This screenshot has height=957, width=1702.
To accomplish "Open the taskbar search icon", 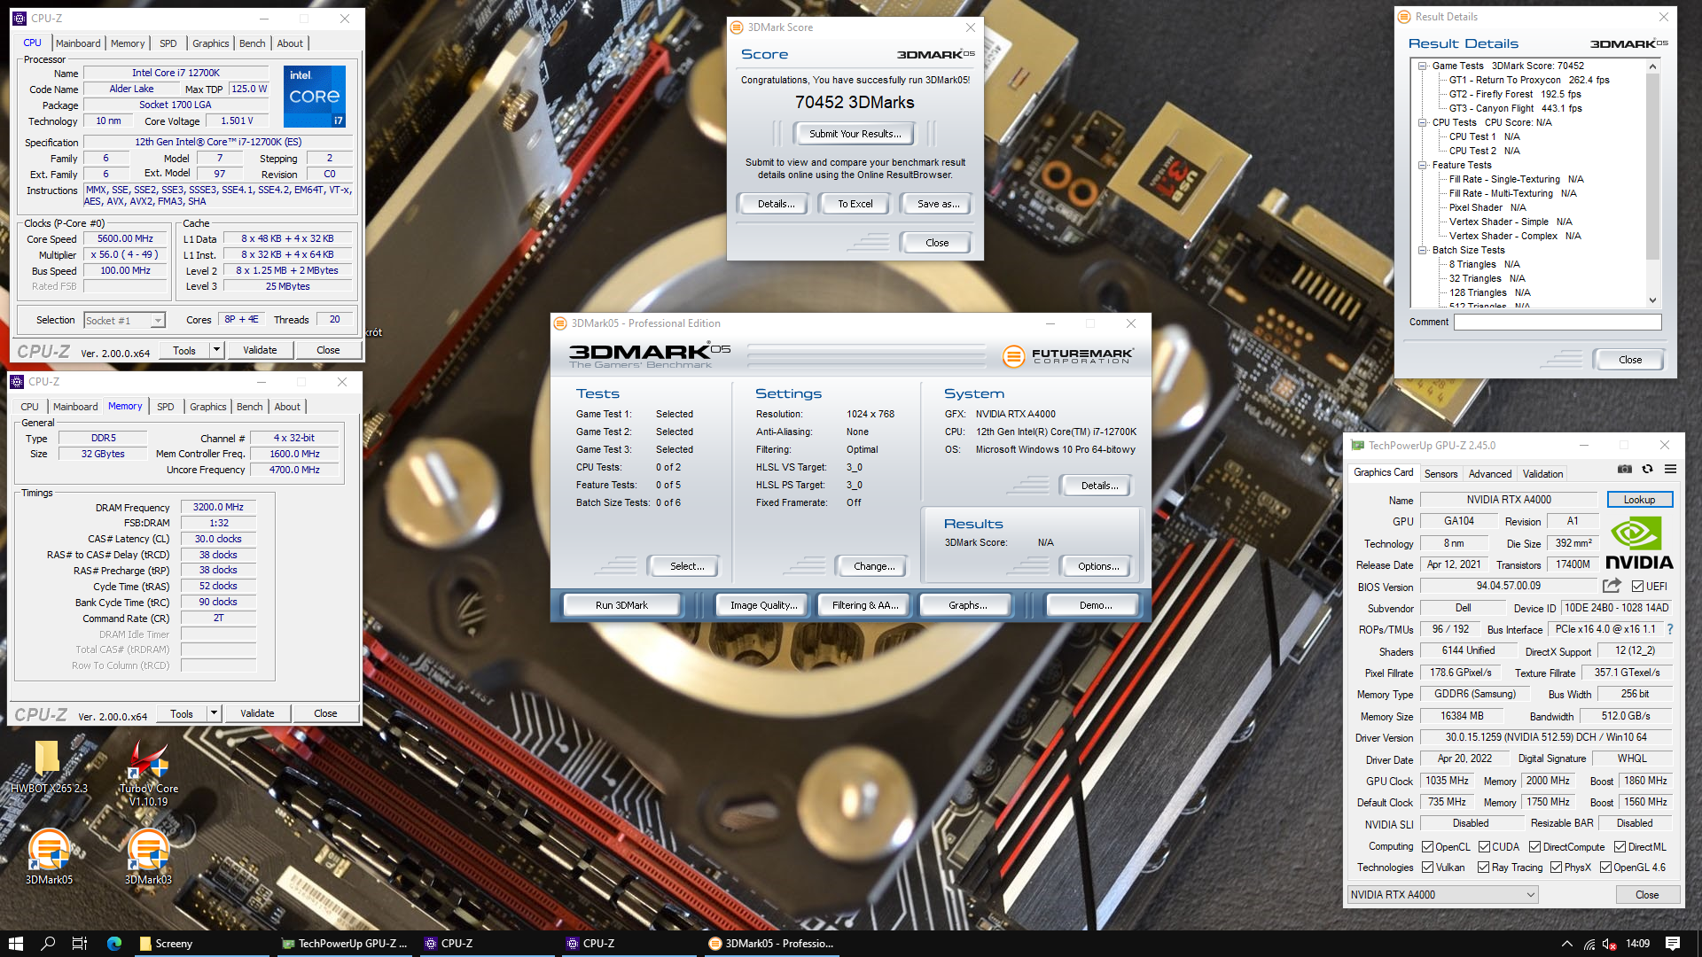I will click(x=48, y=944).
